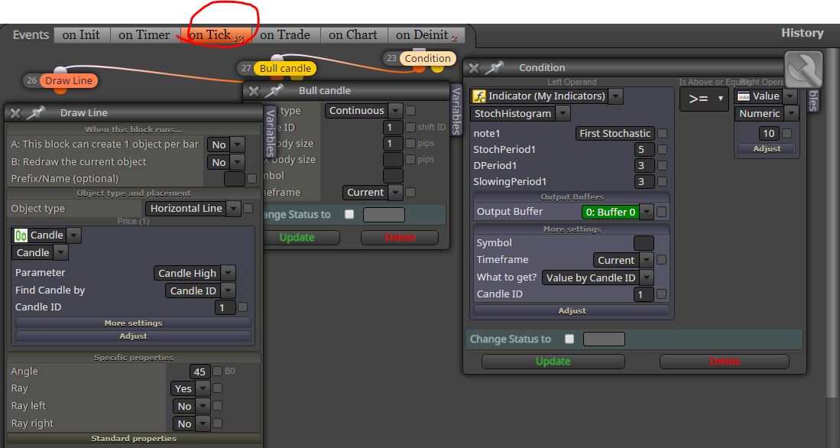Open the Object type Horizontal Line dropdown
840x448 pixels.
coord(233,209)
